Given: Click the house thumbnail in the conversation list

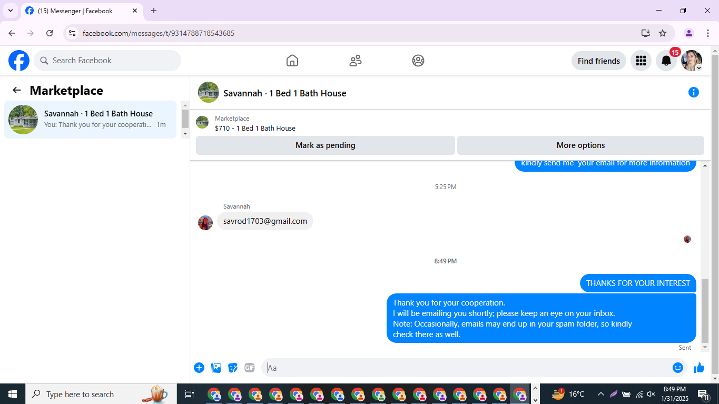Looking at the screenshot, I should 23,120.
